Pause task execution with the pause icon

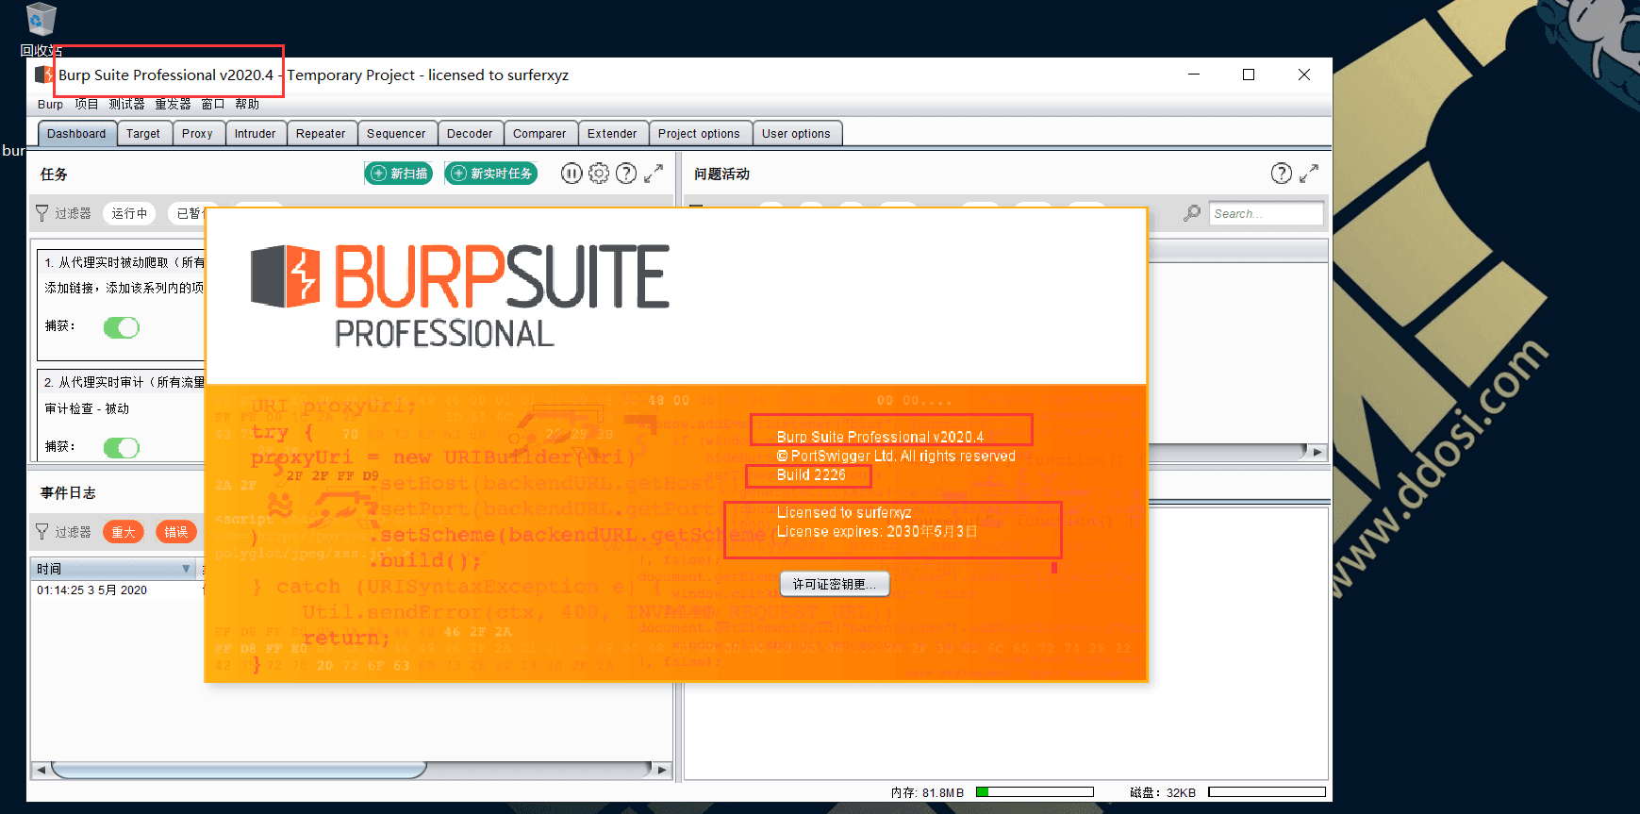[572, 174]
